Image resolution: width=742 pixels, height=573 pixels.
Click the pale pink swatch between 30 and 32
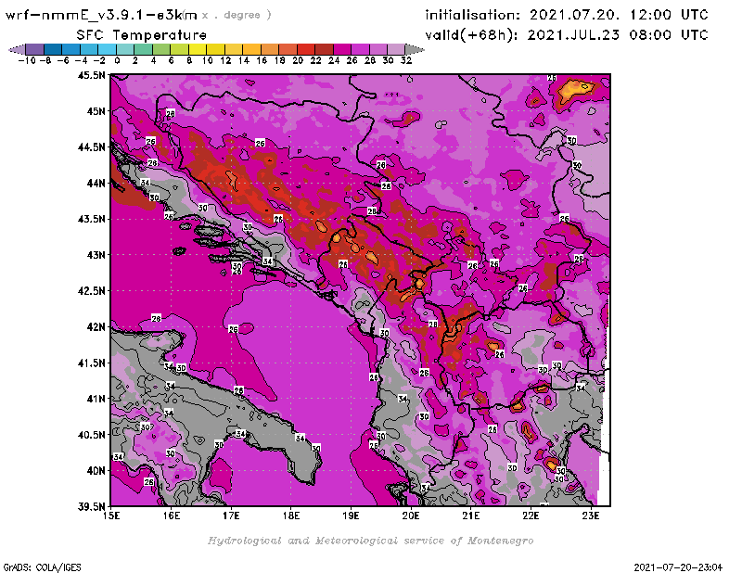click(x=396, y=48)
